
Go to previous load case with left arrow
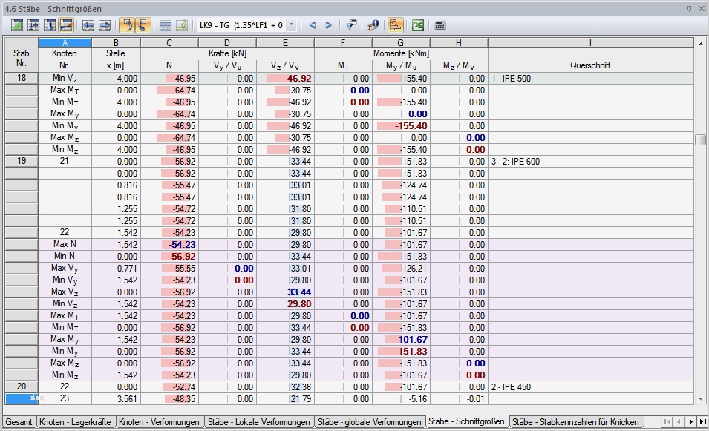[x=312, y=25]
